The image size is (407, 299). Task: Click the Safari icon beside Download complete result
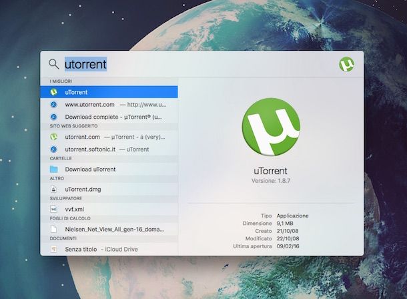[x=54, y=117]
